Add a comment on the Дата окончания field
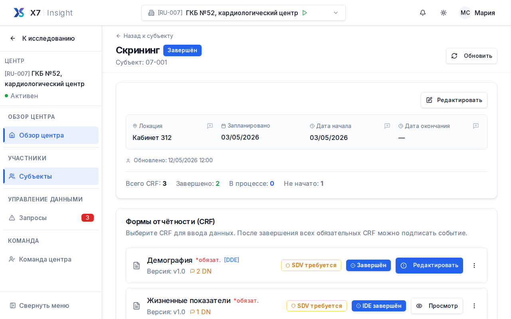 [476, 126]
